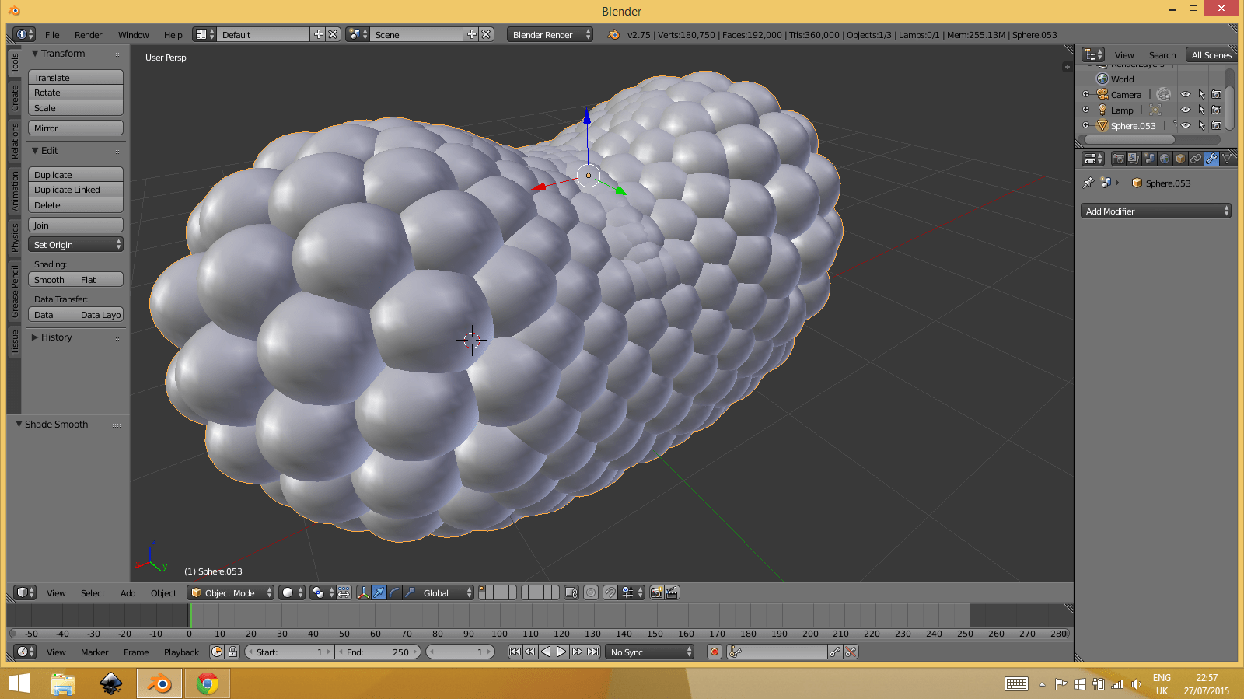This screenshot has width=1244, height=699.
Task: Open the Render menu
Action: point(88,34)
